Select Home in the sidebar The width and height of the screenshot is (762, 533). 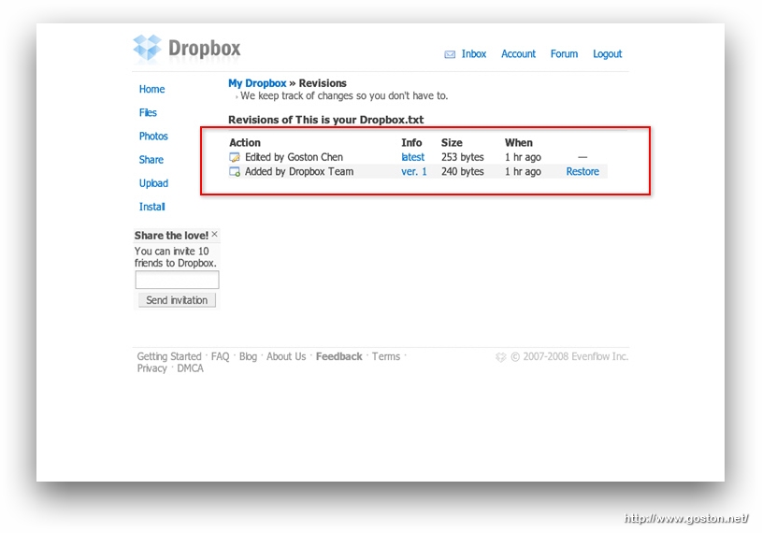coord(151,90)
